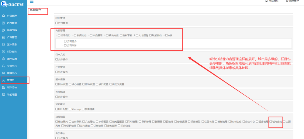Viewport: 304px width, 139px height.
Task: Open 网站首页 link in top bar
Action: (271, 1)
